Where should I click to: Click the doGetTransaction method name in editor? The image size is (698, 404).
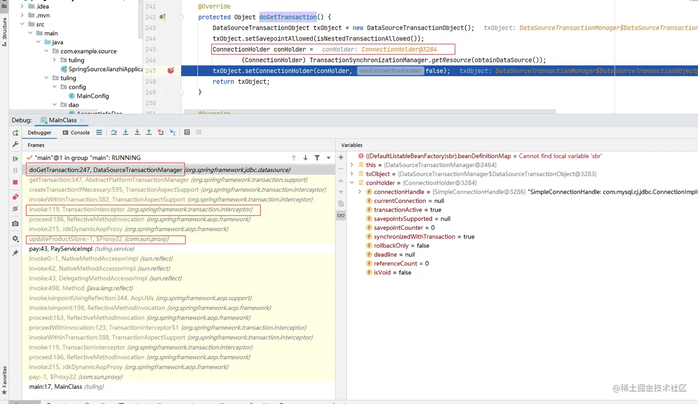(x=288, y=17)
